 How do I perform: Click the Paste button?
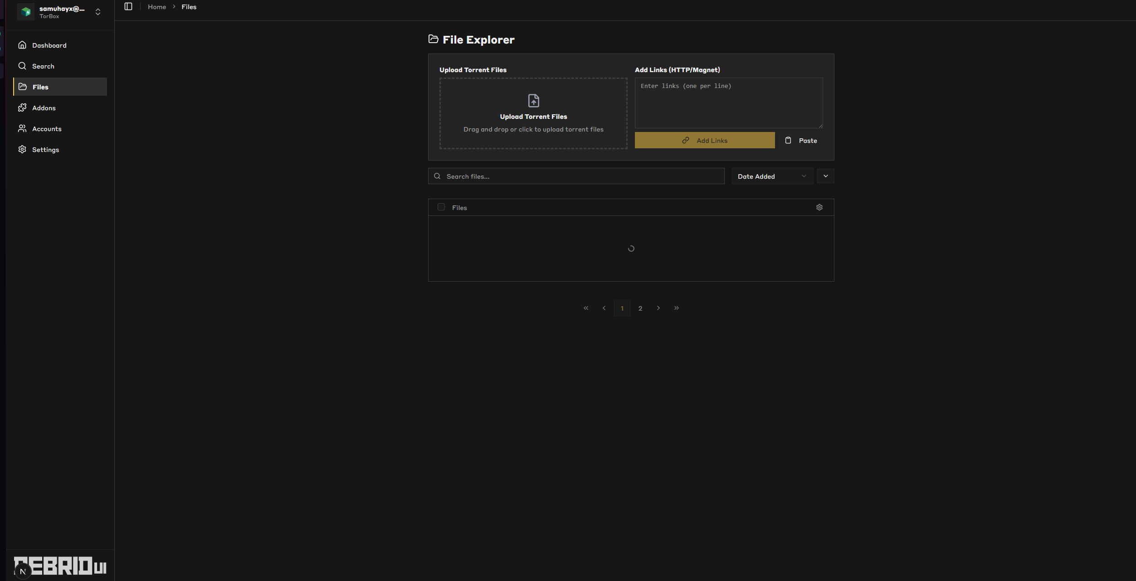click(801, 141)
